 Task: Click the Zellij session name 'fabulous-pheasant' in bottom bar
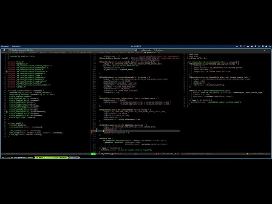point(18,158)
